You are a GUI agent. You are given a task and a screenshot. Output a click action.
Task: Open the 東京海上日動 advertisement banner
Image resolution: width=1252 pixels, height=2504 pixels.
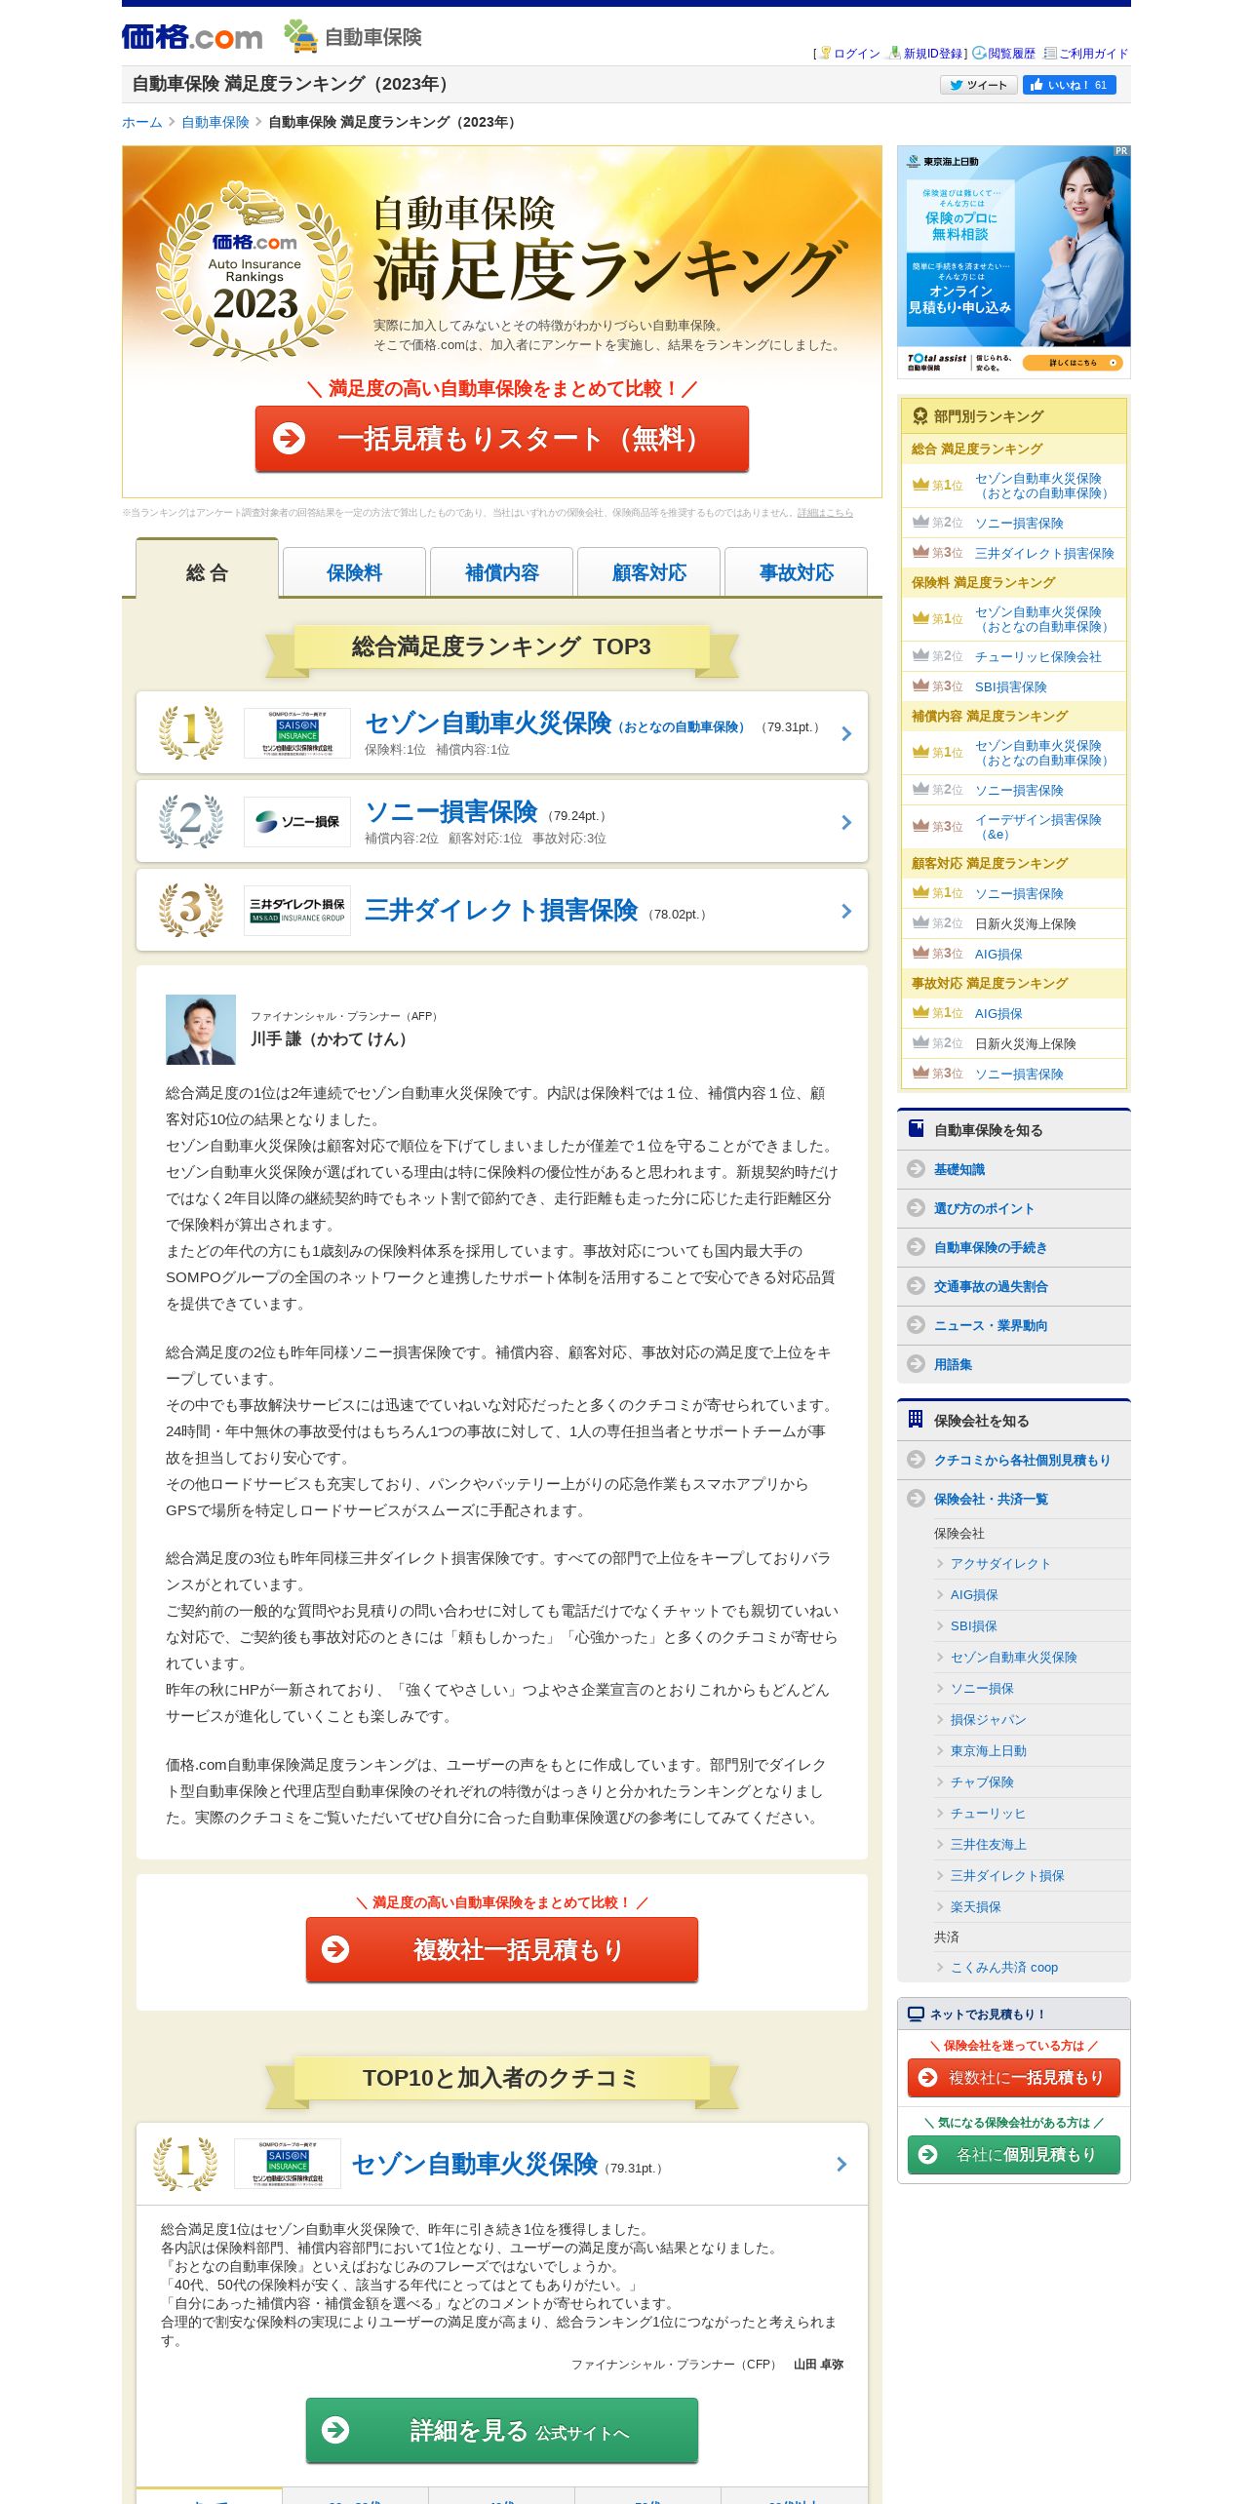(1014, 262)
